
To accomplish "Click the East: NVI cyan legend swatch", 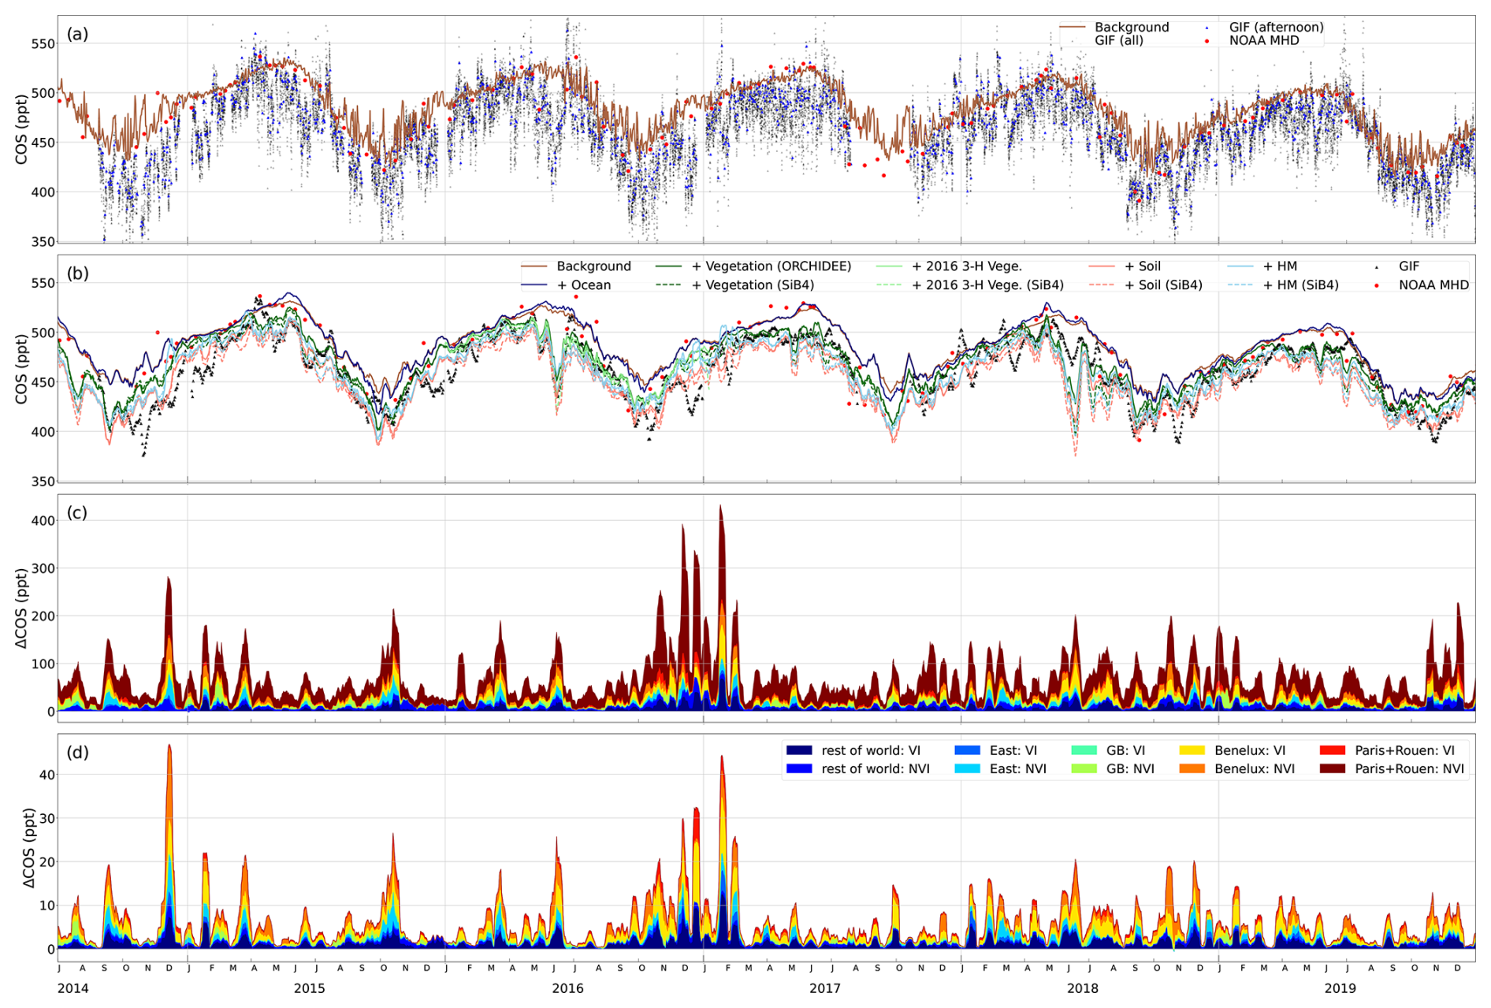I will (967, 768).
